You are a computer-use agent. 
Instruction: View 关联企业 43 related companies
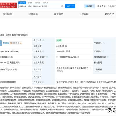[x=16, y=43]
